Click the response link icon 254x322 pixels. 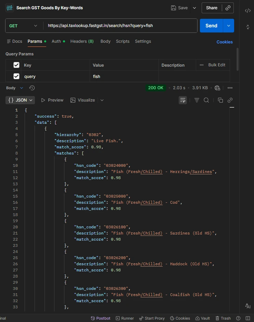point(230,100)
